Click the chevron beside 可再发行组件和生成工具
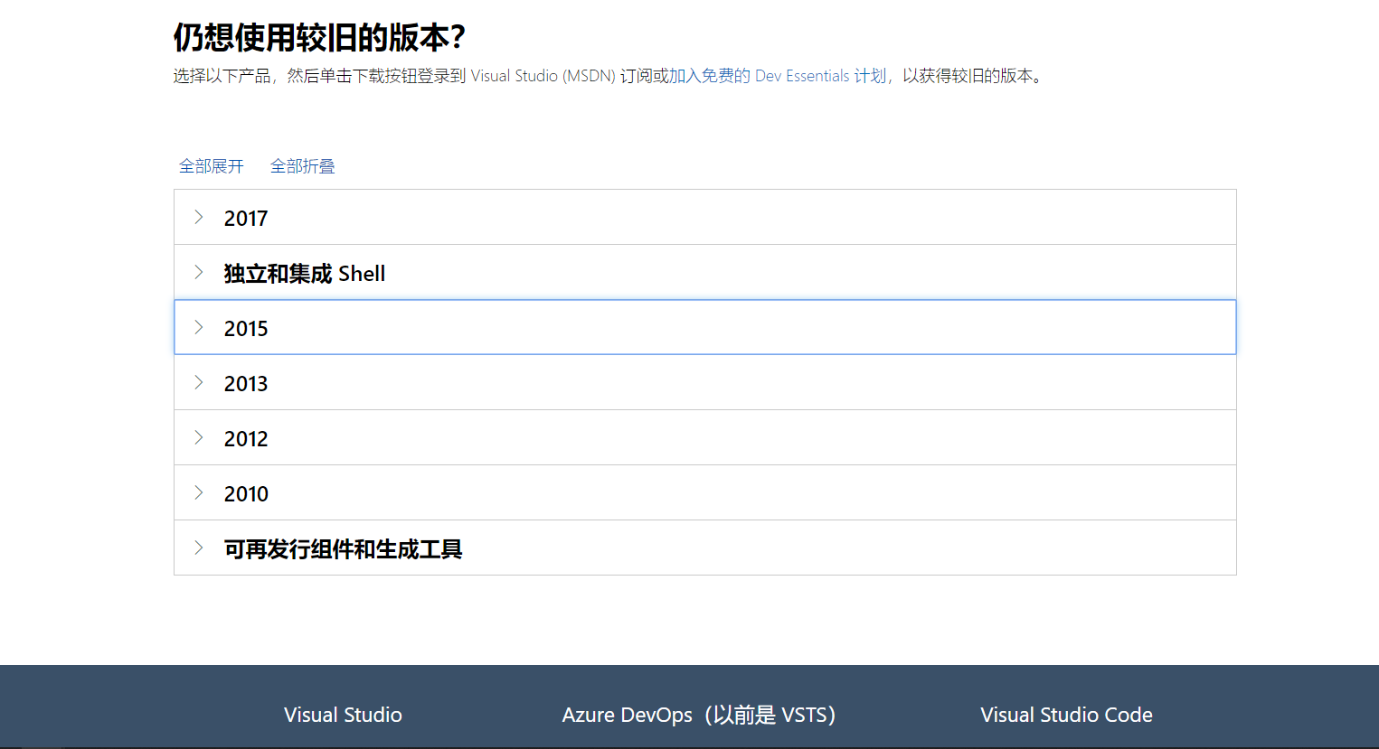The image size is (1379, 749). point(199,548)
